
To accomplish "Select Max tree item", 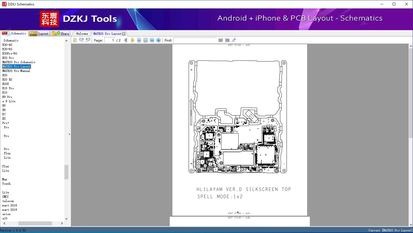I will click(x=5, y=179).
